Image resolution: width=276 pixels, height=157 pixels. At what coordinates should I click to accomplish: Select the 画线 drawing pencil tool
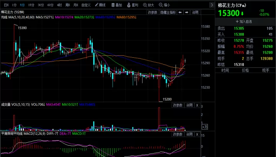[100, 5]
